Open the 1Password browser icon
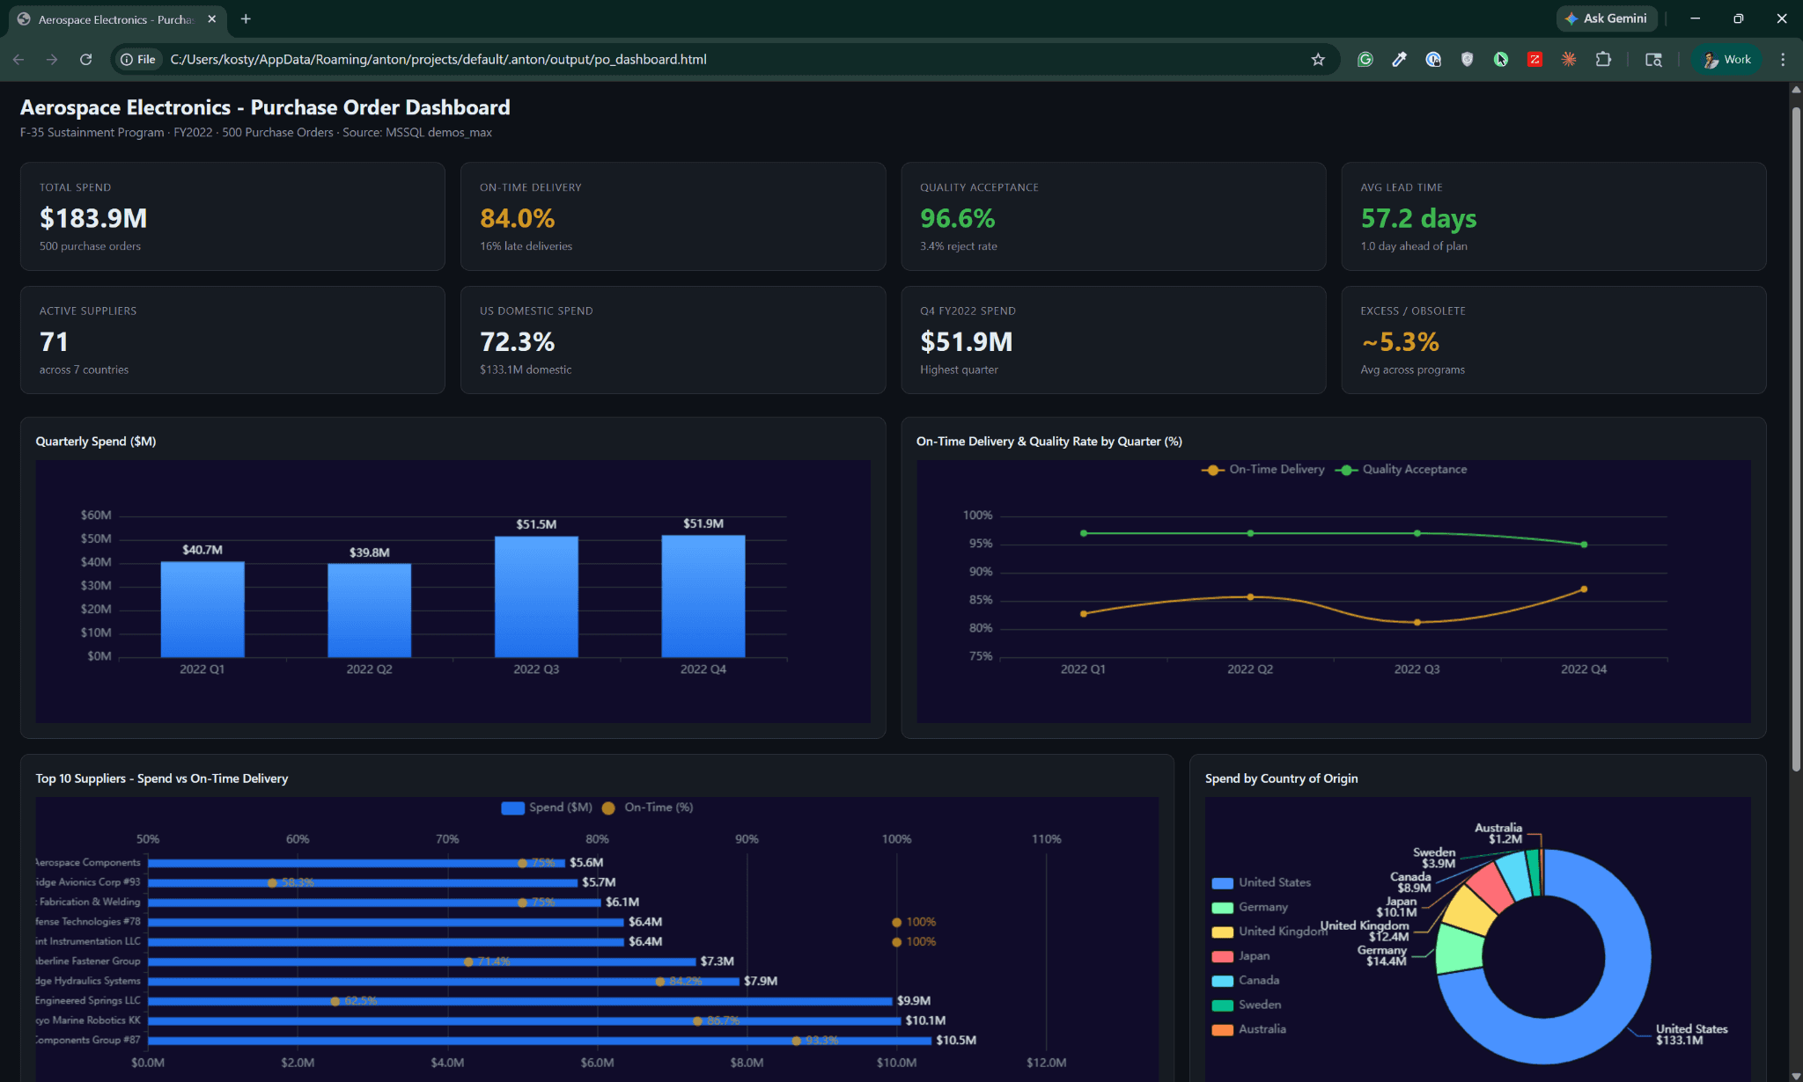The height and width of the screenshot is (1082, 1803). pyautogui.click(x=1433, y=59)
